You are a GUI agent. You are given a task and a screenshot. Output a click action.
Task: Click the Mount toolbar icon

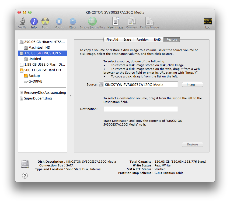point(59,22)
